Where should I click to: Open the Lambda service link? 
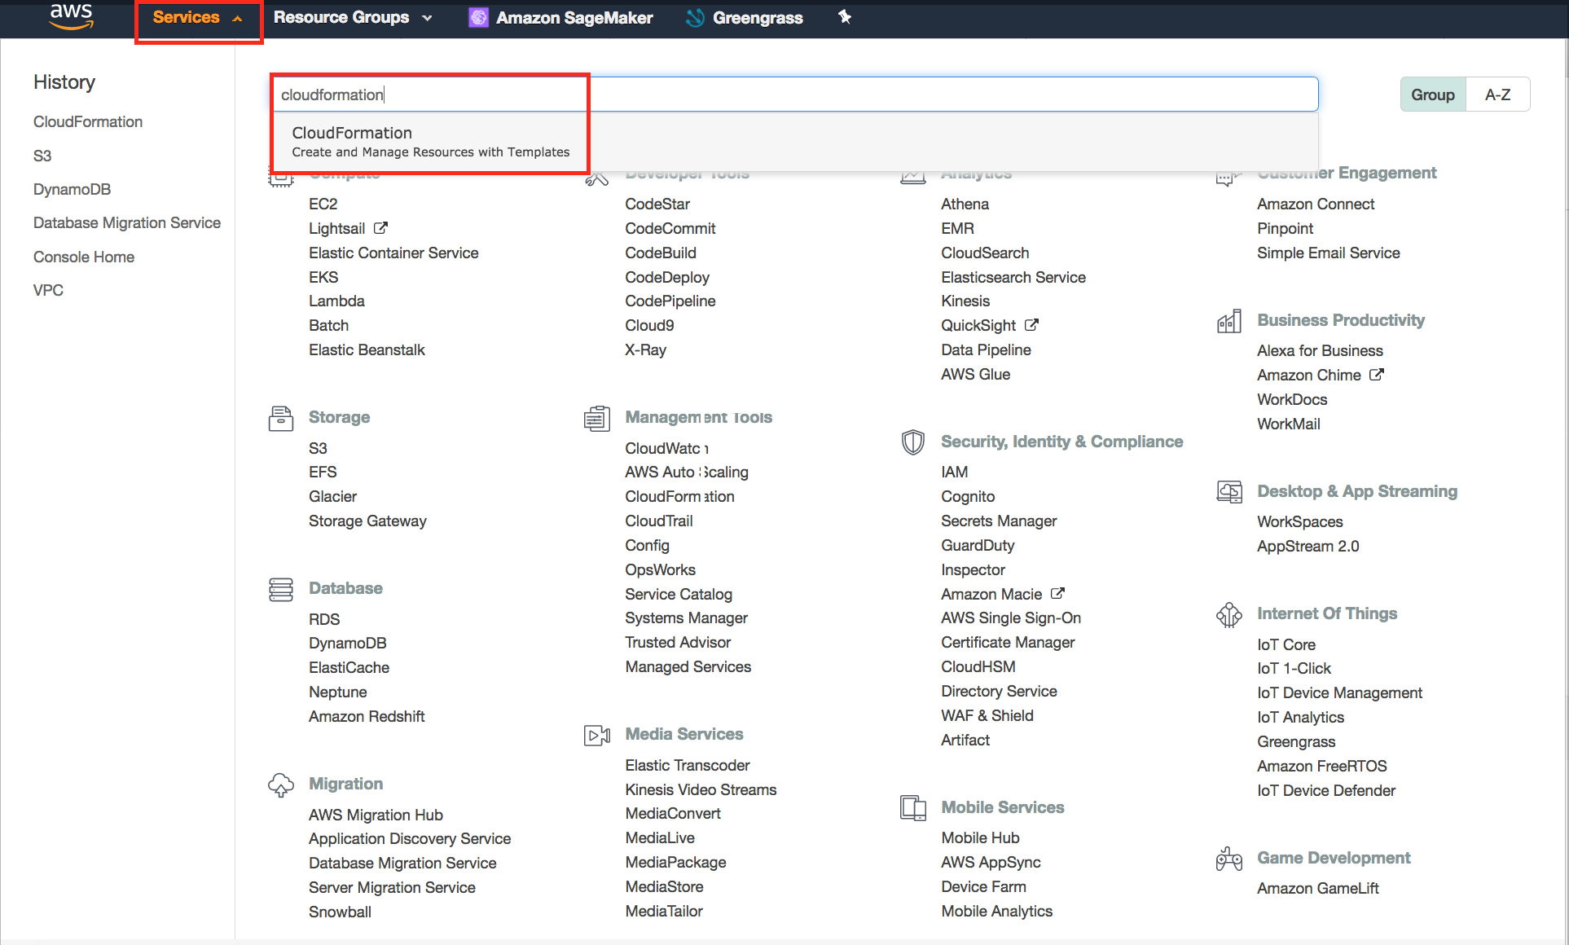pos(336,301)
